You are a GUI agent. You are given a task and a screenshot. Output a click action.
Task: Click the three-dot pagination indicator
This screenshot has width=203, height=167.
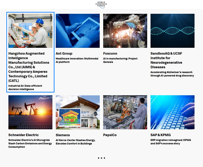(101, 158)
